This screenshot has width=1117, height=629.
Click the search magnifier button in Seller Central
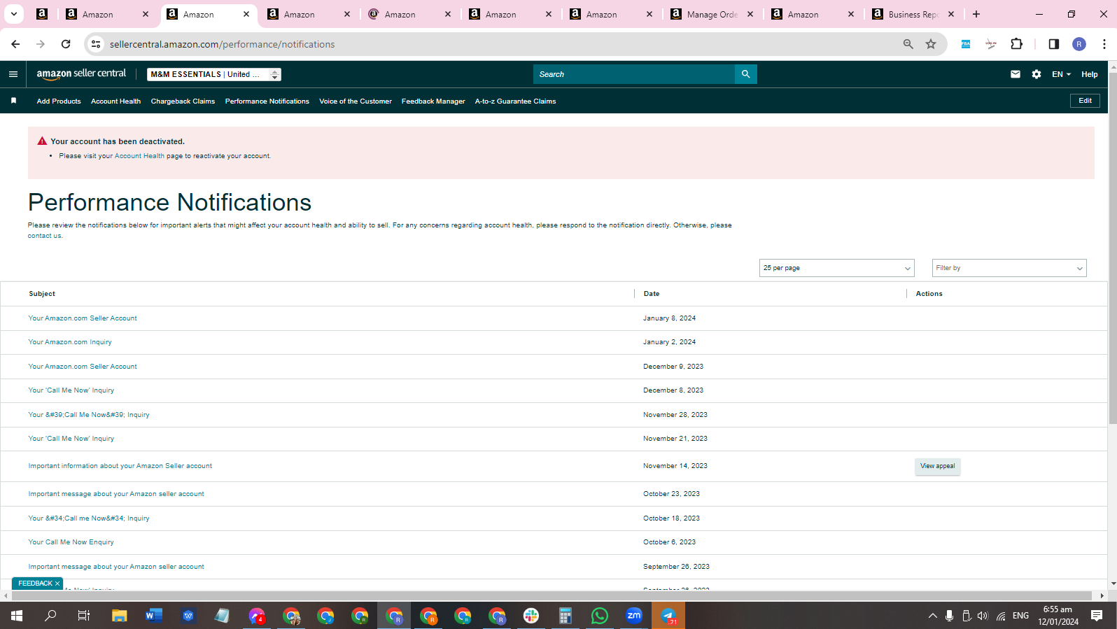pos(745,74)
